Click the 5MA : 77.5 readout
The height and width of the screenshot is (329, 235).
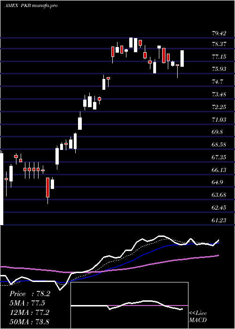[x=27, y=303]
